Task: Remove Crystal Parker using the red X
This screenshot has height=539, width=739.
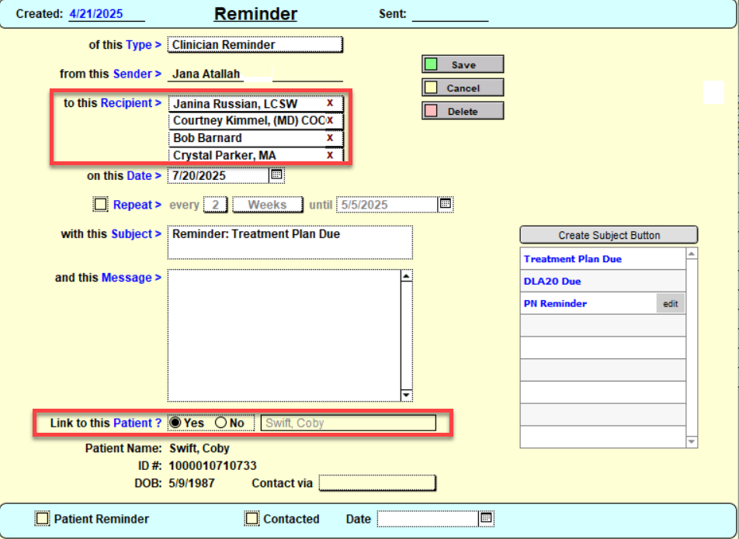Action: click(330, 155)
